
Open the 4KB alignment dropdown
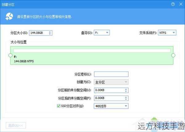pyautogui.click(x=111, y=106)
